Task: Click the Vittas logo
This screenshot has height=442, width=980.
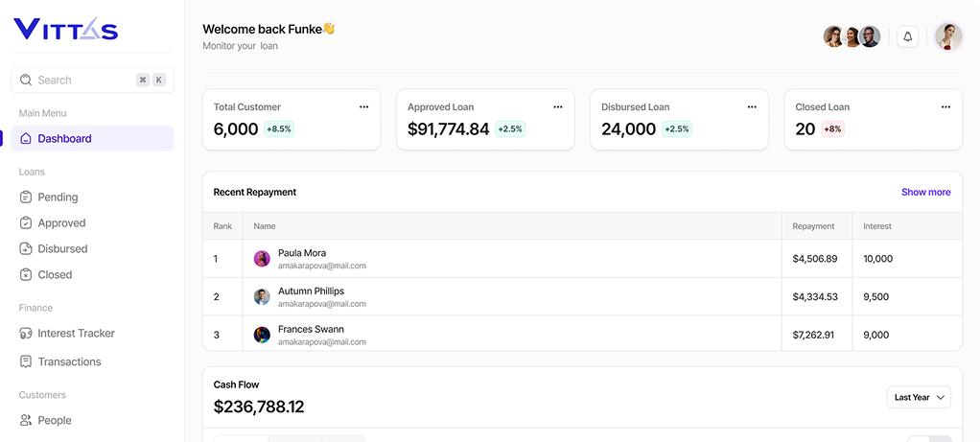Action: tap(65, 30)
